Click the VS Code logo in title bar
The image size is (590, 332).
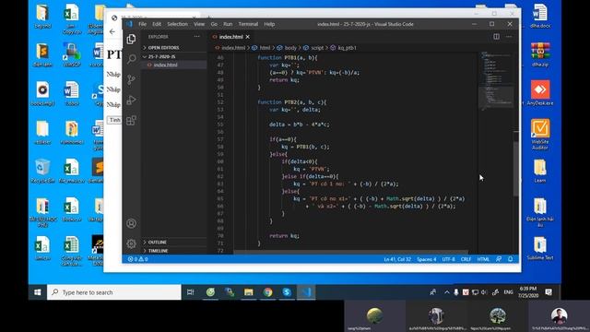pyautogui.click(x=129, y=24)
